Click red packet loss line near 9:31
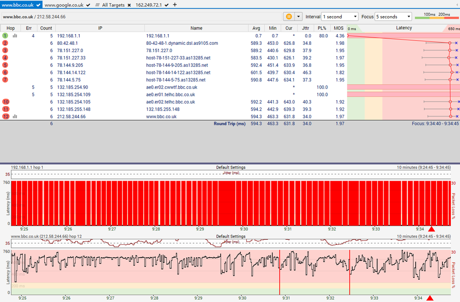 (279, 272)
